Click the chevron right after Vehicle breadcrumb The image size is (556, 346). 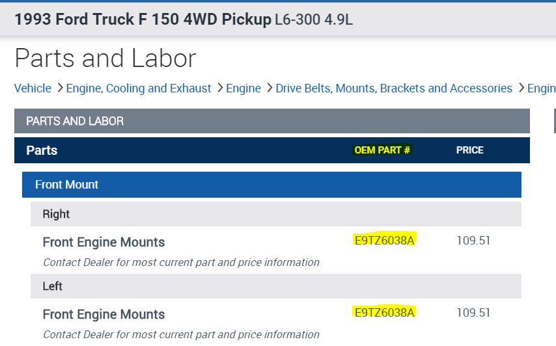tap(59, 88)
